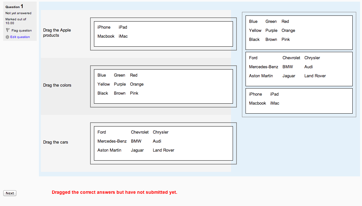This screenshot has width=362, height=206.
Task: Click 'iMac' in the right-side draggable Apple card
Action: pos(275,103)
